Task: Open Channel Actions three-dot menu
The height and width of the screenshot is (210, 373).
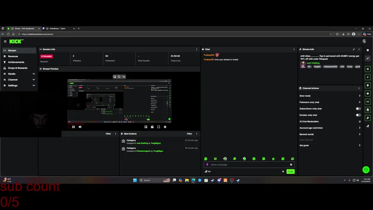Action: 359,88
